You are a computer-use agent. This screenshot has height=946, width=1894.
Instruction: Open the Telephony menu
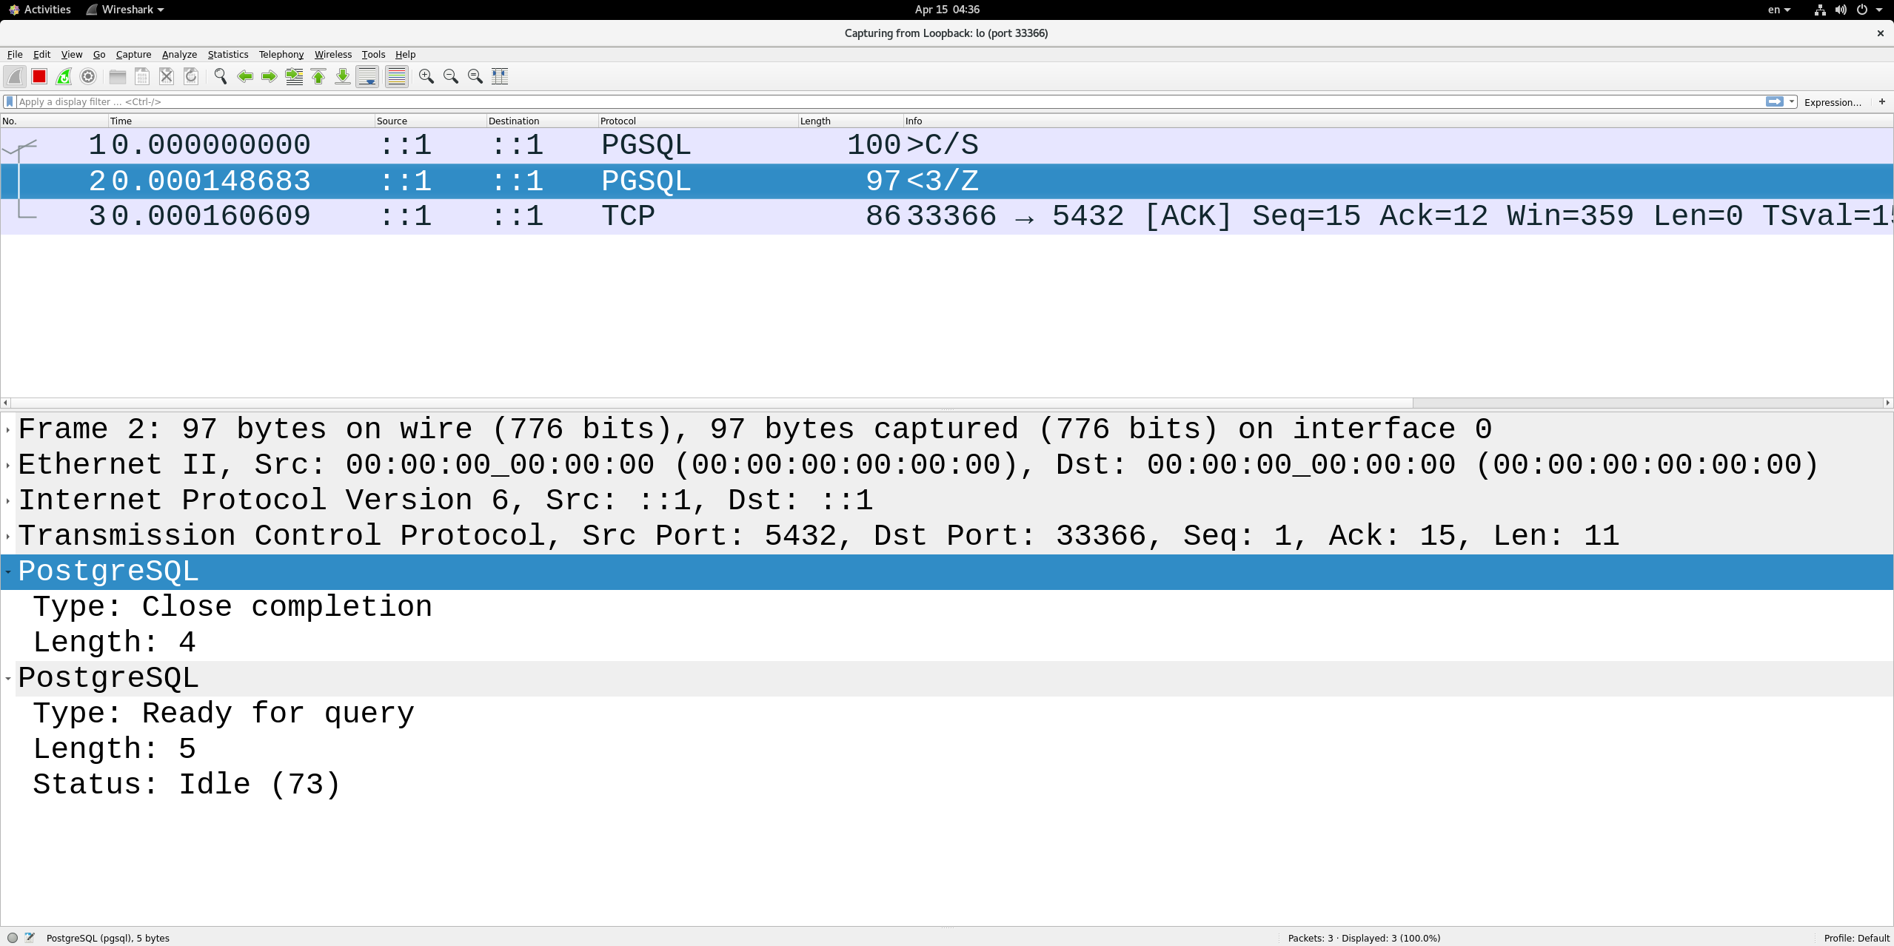[281, 54]
